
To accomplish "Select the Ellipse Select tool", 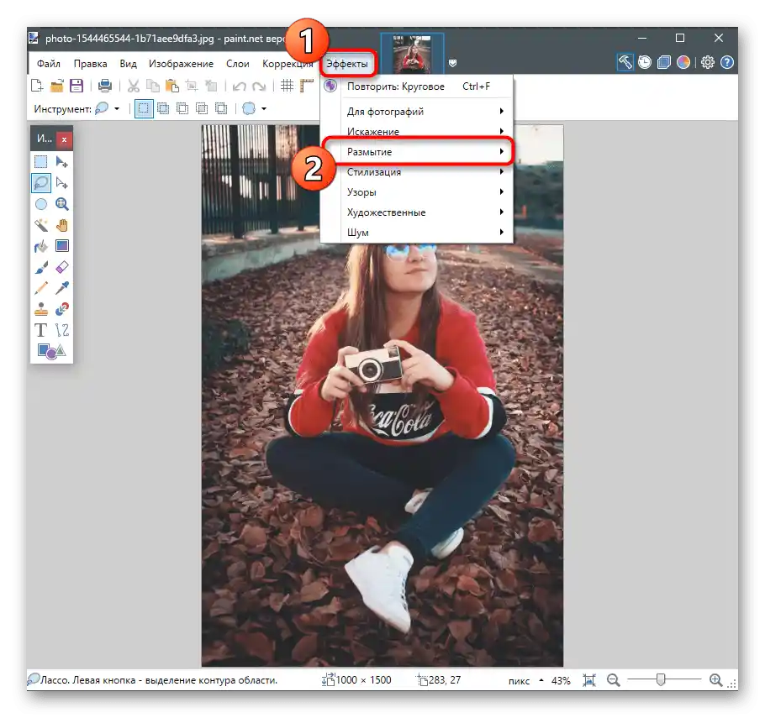I will click(41, 204).
